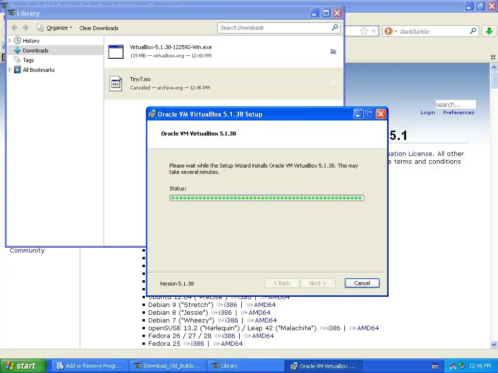Open Debian 7 Wheezy AMD64 download link
The image size is (498, 373).
(266, 321)
